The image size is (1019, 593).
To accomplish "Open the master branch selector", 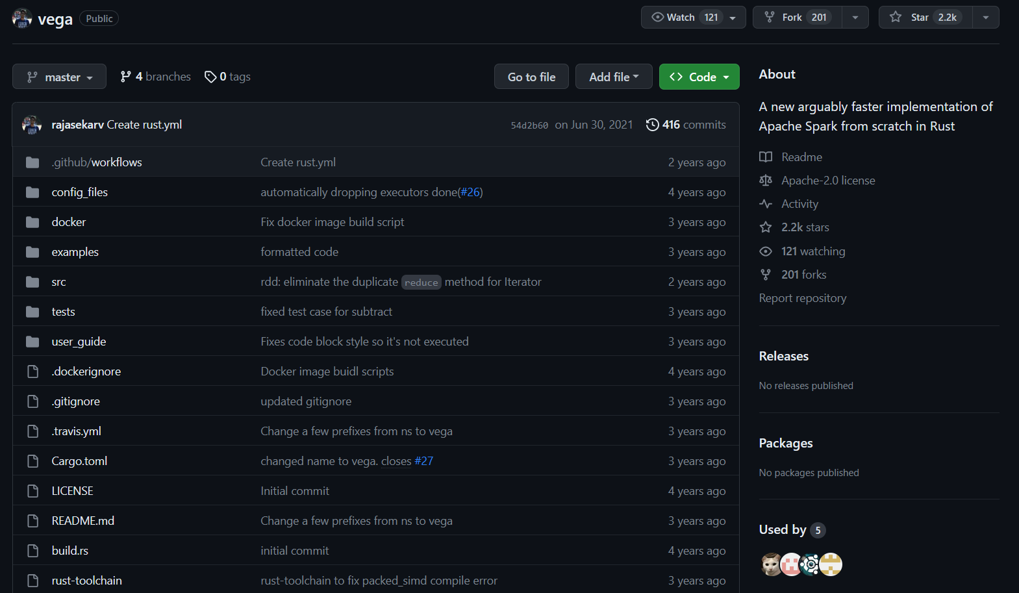I will click(x=59, y=77).
